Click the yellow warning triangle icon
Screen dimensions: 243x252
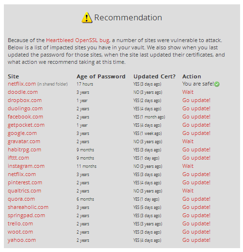87,17
